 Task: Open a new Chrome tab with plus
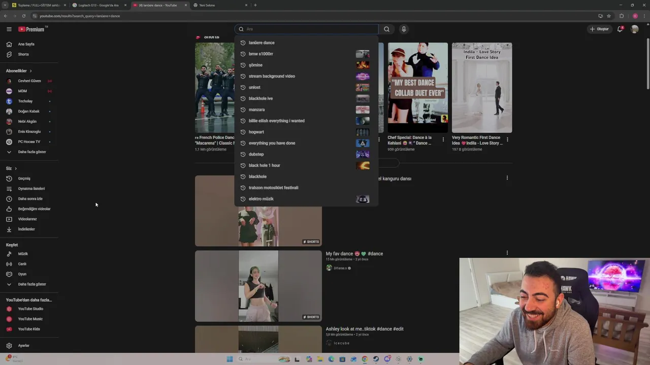(255, 5)
